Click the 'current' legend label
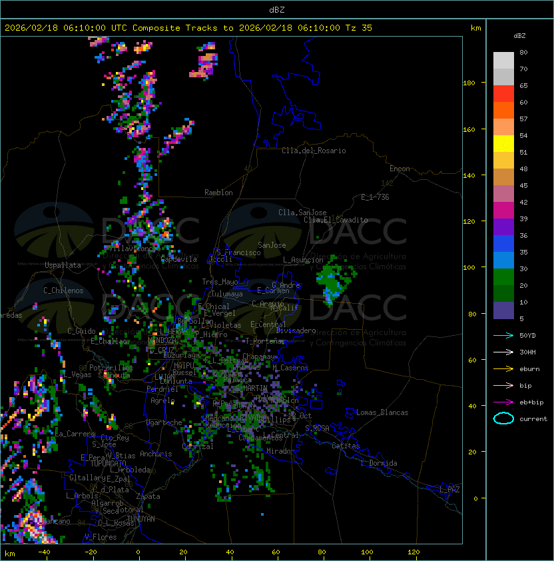 533,419
